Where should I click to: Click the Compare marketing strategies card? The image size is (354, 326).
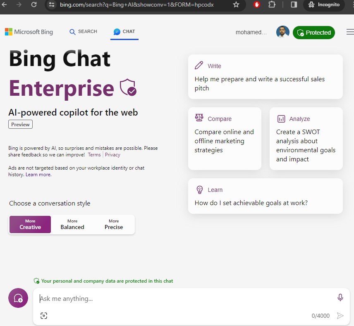pyautogui.click(x=225, y=139)
